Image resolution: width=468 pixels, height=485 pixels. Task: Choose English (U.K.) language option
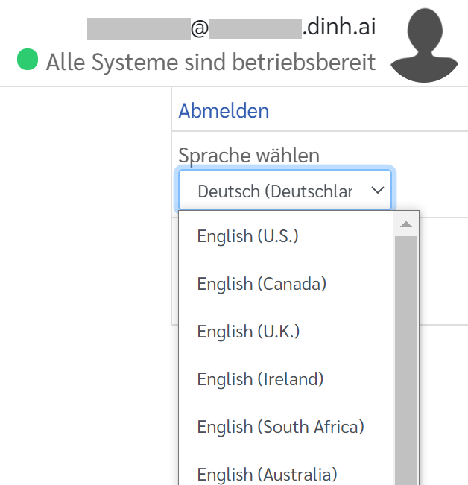coord(286,332)
